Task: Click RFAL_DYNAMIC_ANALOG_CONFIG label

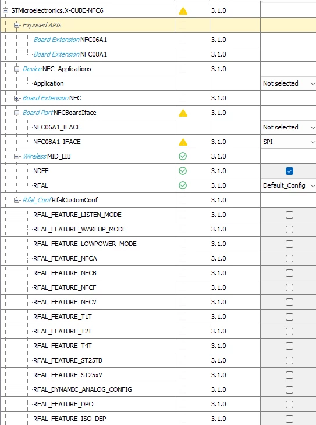Action: tap(83, 389)
